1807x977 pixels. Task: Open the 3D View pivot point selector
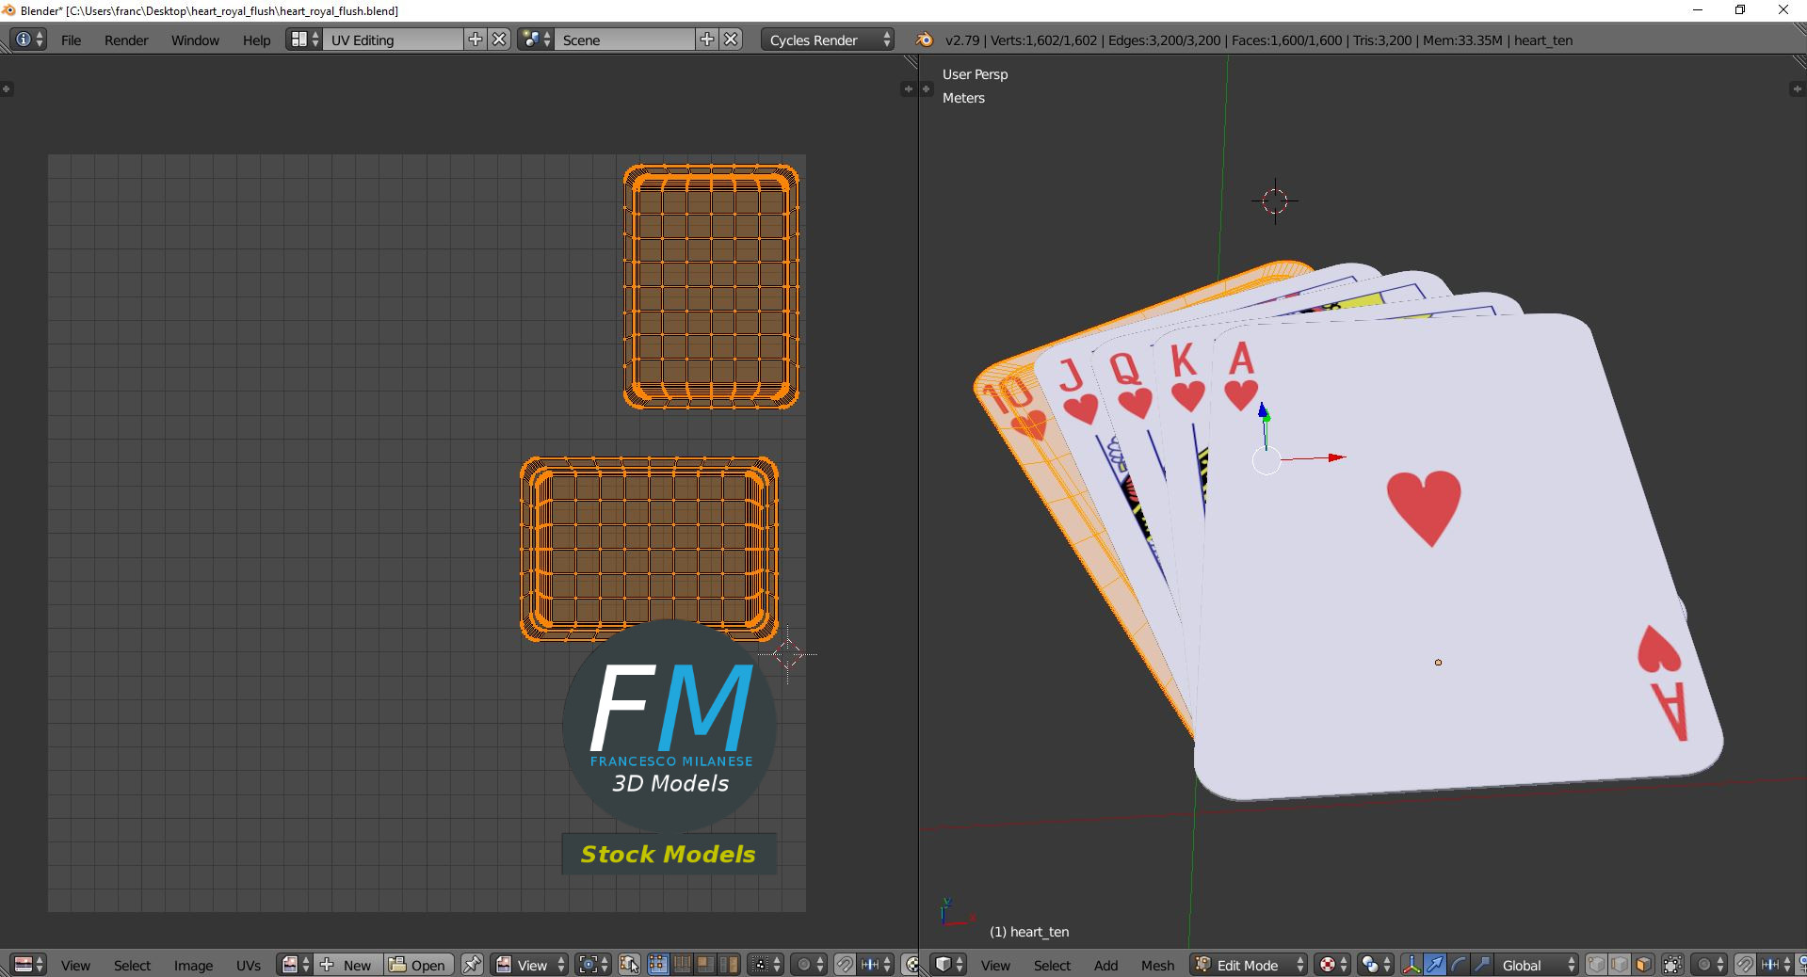[1376, 965]
